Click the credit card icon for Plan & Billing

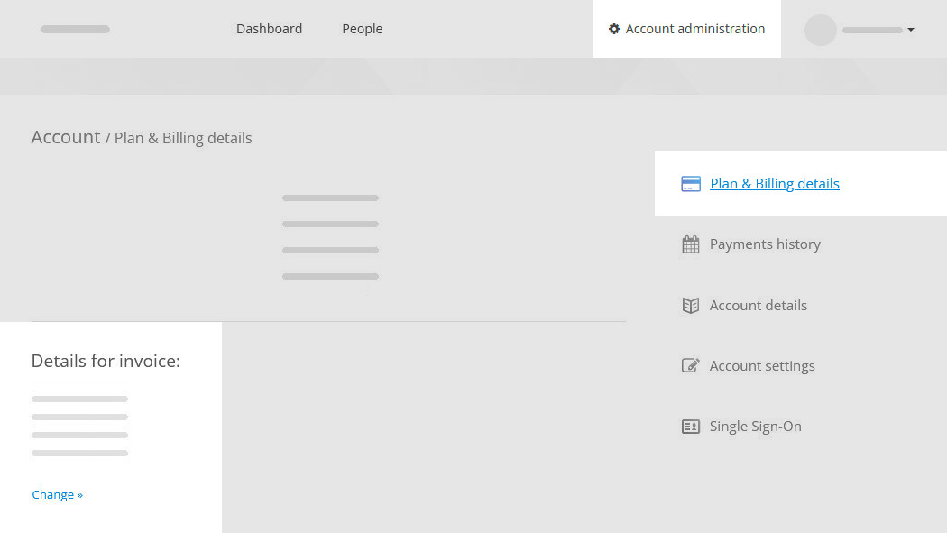click(690, 183)
